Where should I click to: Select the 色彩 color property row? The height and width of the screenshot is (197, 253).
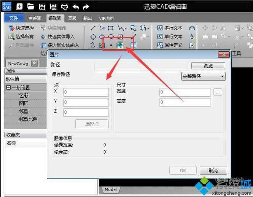[26, 96]
